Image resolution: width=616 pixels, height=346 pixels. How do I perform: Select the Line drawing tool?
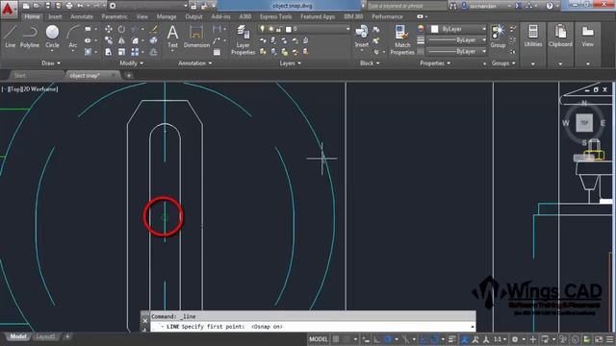(10, 37)
